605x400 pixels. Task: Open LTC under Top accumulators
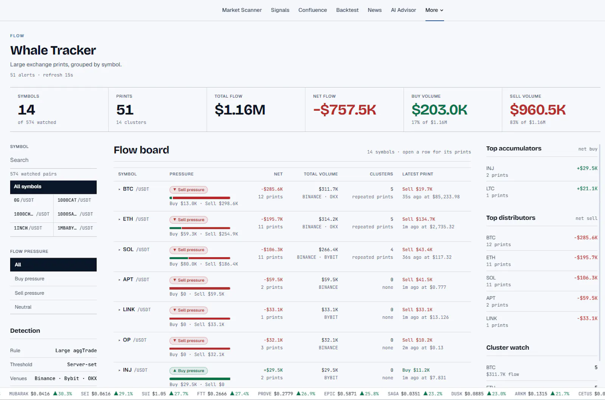(541, 192)
